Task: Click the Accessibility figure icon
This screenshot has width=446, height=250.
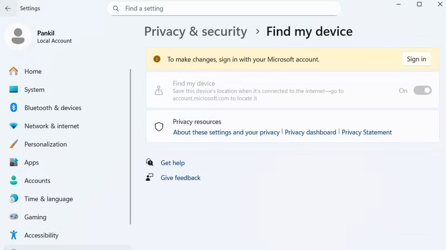Action: pyautogui.click(x=14, y=235)
